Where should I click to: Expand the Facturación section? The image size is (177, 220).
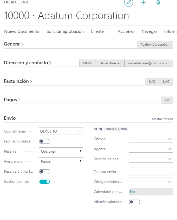[18, 81]
